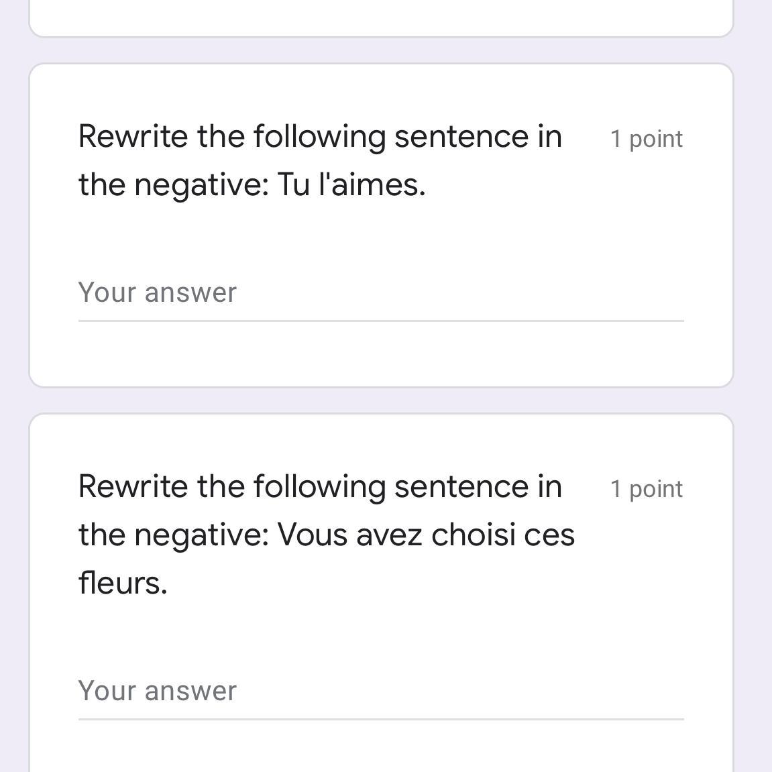772x772 pixels.
Task: Click the text "Vous avez choisi ces"
Action: [426, 535]
